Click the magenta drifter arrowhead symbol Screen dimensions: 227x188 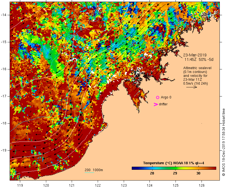click(156, 105)
